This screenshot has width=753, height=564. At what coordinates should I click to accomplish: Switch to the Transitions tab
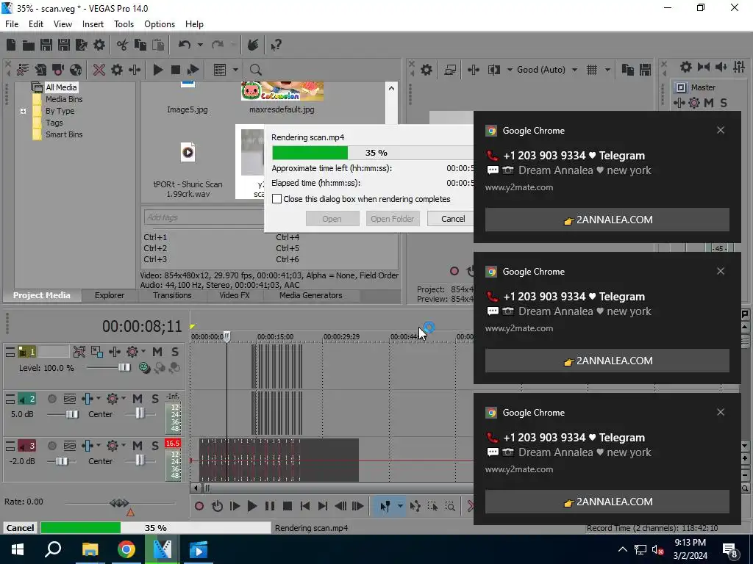click(x=172, y=295)
